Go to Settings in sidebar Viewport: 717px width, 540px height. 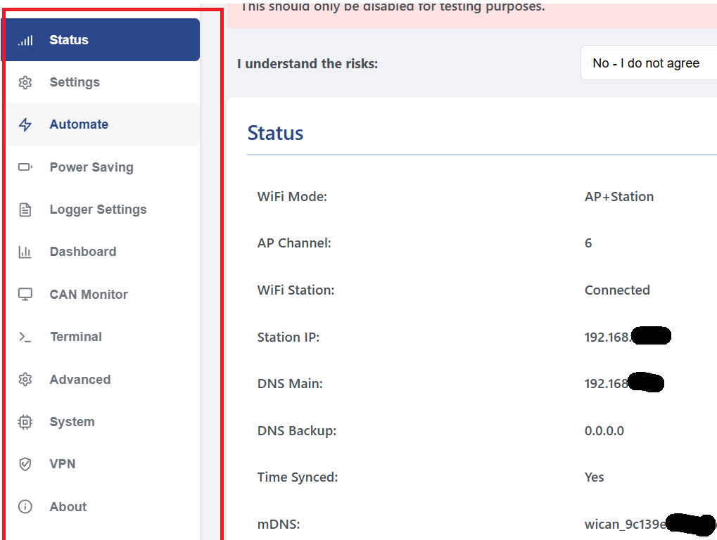pyautogui.click(x=75, y=82)
